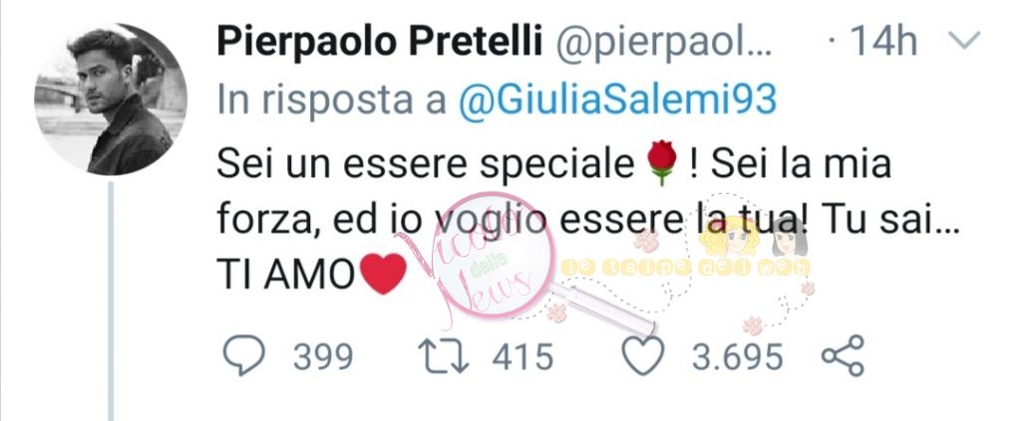The image size is (1021, 421).
Task: Click the 'In risposta a' label
Action: [332, 101]
